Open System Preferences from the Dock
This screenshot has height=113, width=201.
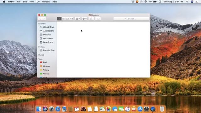146,109
